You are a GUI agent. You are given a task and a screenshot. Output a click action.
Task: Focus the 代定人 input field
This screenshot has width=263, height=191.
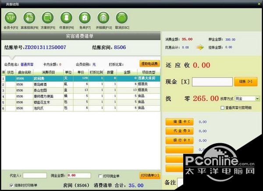click(x=35, y=176)
